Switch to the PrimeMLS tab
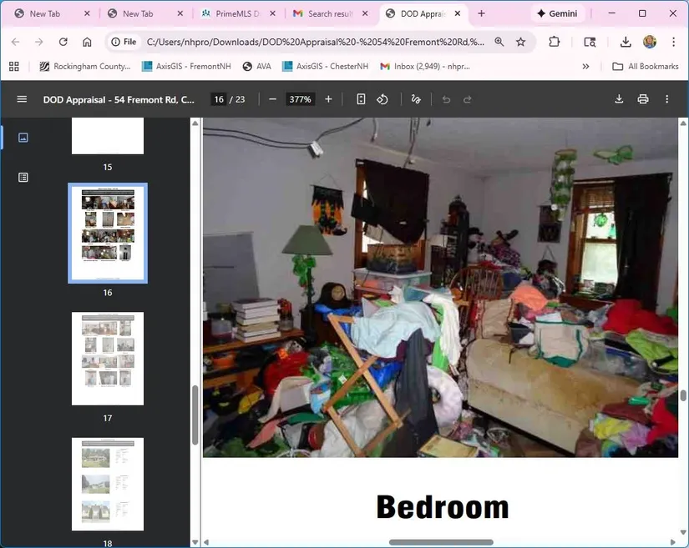Image resolution: width=689 pixels, height=548 pixels. [236, 14]
